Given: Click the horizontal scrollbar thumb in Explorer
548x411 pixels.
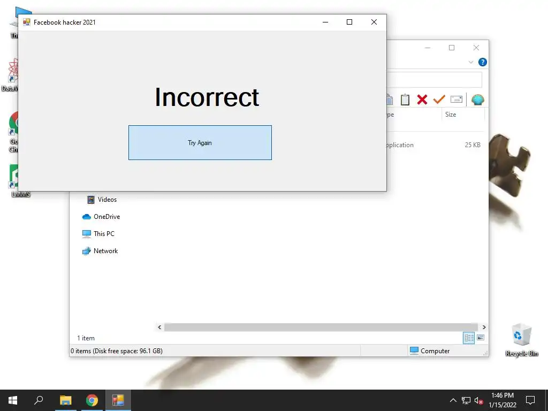Looking at the screenshot, I should pos(321,327).
